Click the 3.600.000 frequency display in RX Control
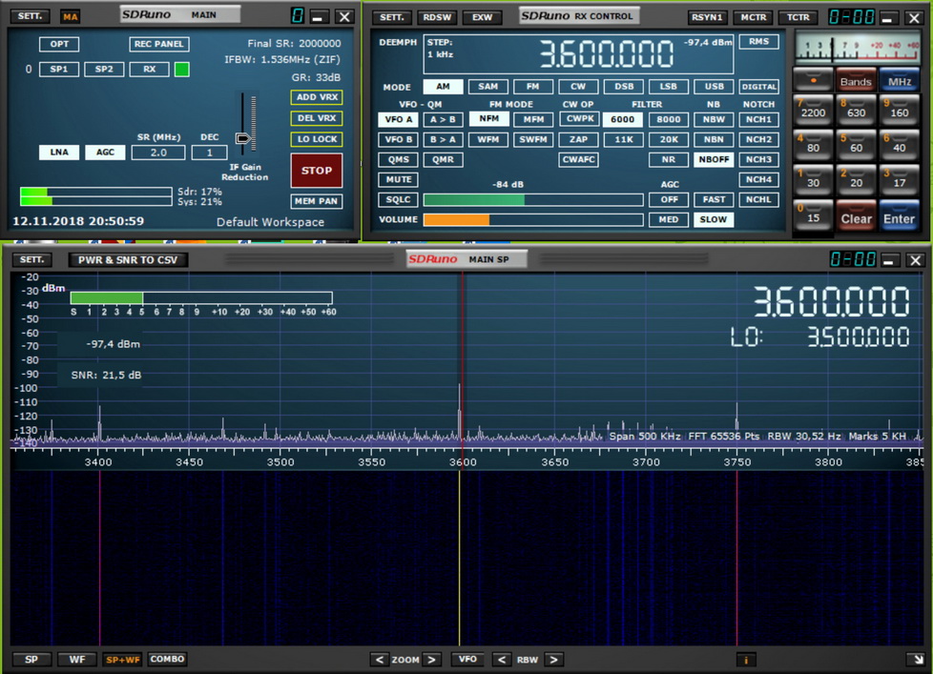933x674 pixels. tap(606, 54)
